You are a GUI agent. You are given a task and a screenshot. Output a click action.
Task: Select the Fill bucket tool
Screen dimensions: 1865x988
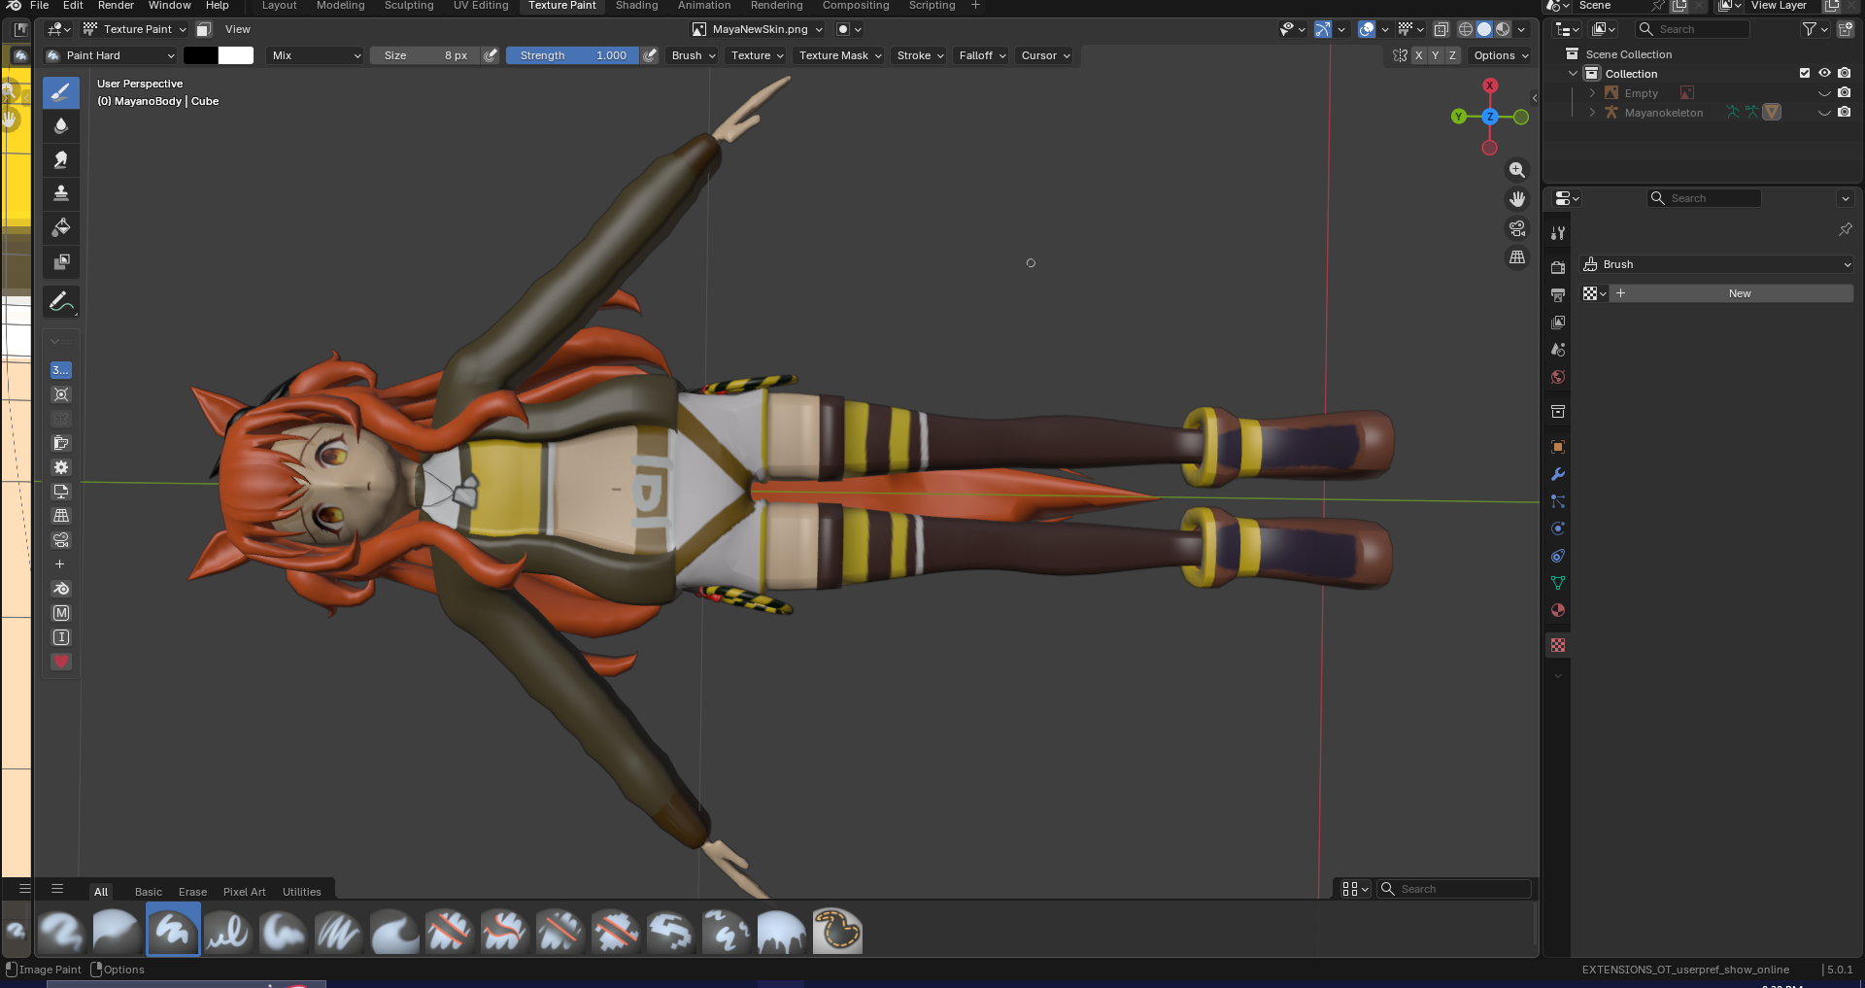click(61, 227)
